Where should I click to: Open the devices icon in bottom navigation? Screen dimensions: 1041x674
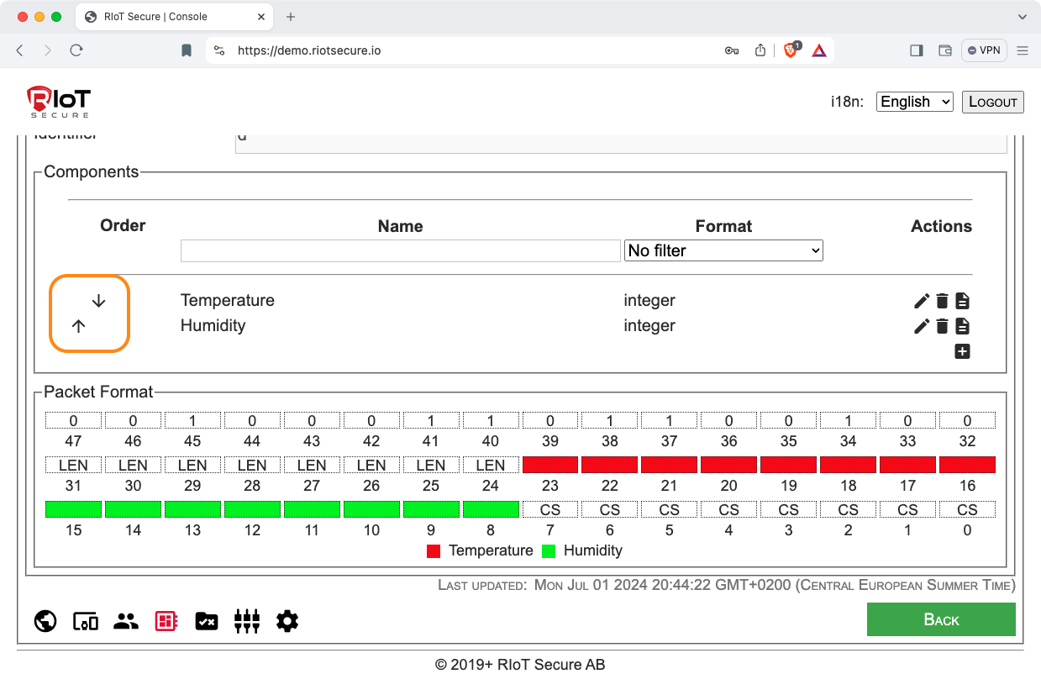(x=86, y=621)
